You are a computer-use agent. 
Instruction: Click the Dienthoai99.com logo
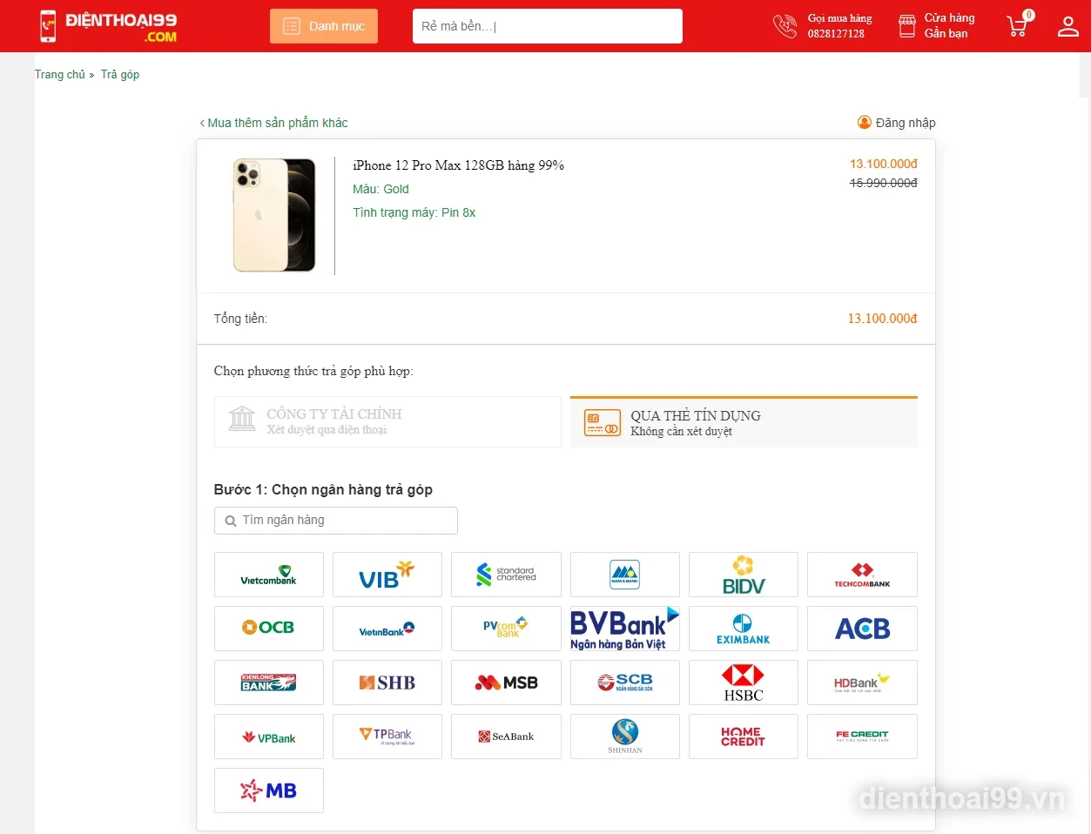point(108,26)
